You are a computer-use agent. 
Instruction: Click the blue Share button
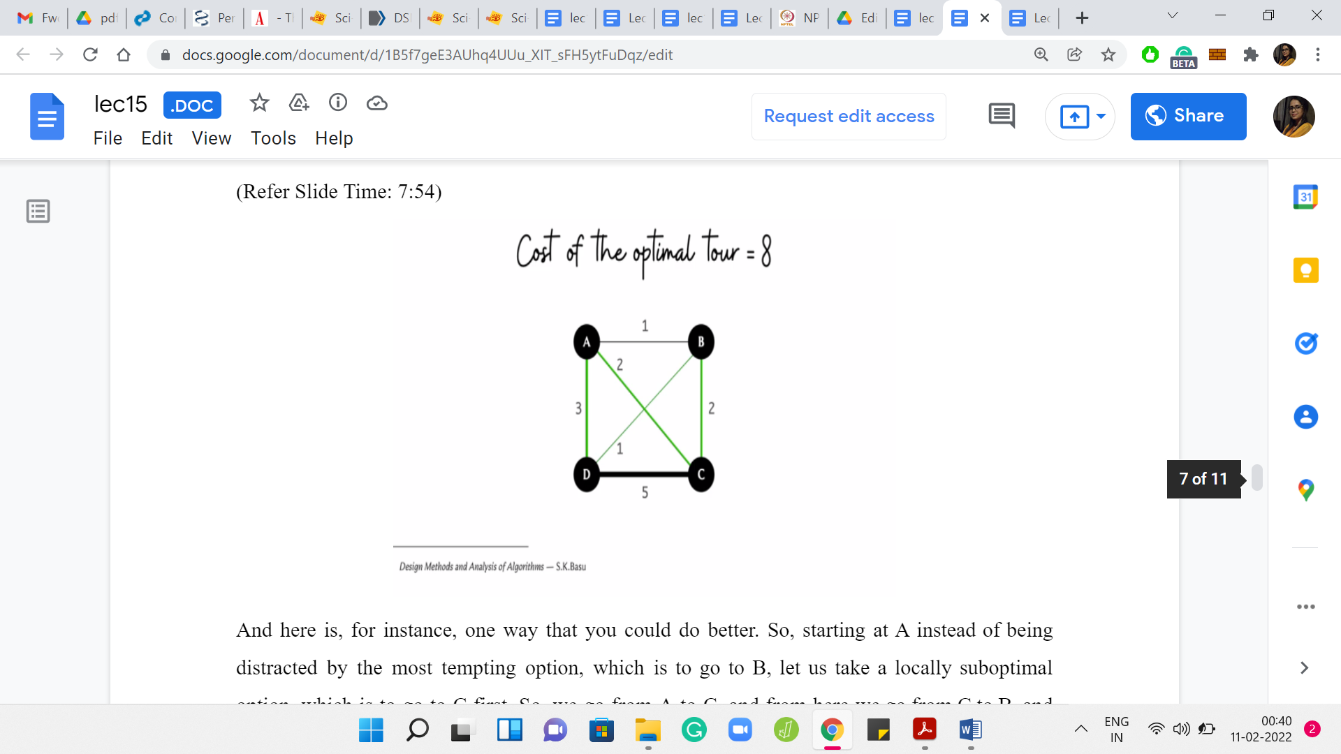pyautogui.click(x=1188, y=116)
